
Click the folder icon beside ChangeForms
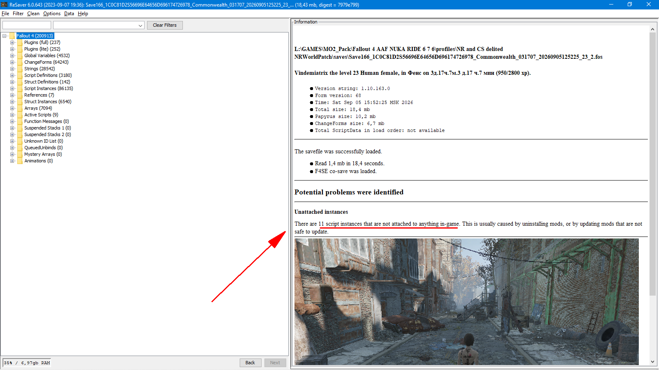tap(20, 62)
